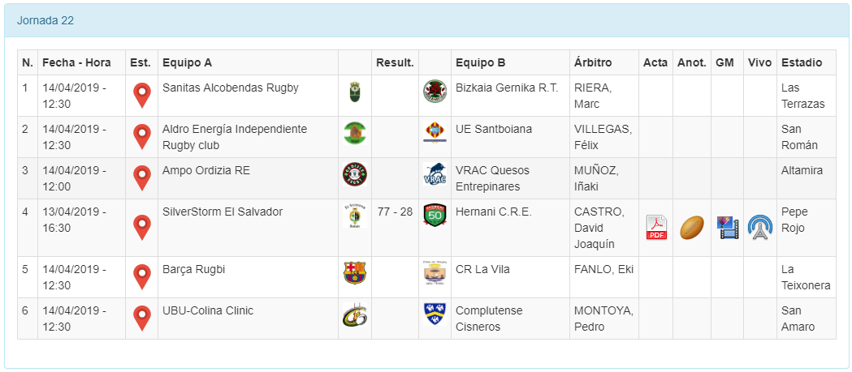Click the Bizkaia Gernika R.T. crest

pyautogui.click(x=435, y=92)
